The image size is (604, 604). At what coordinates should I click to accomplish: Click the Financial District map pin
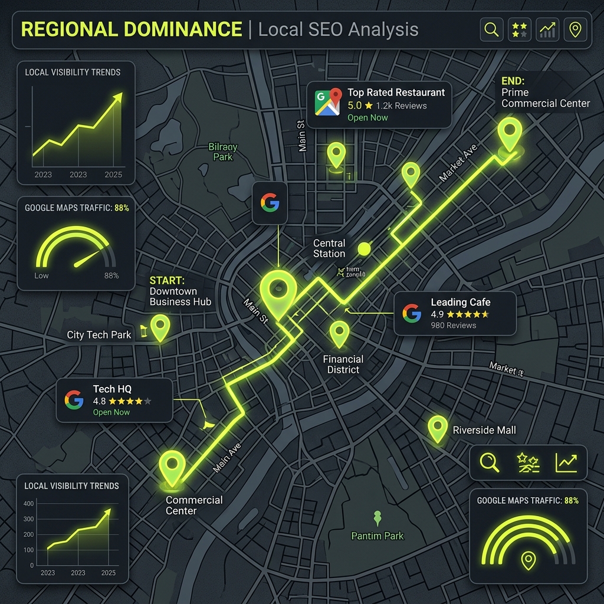[x=339, y=334]
